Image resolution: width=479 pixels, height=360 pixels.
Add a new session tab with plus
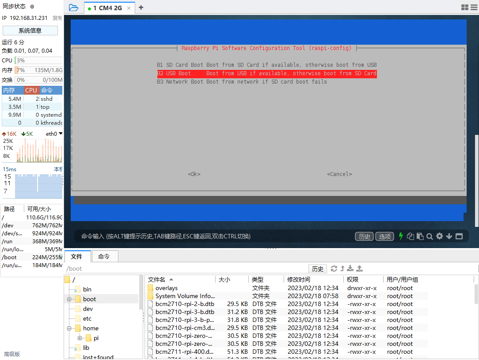tap(141, 8)
